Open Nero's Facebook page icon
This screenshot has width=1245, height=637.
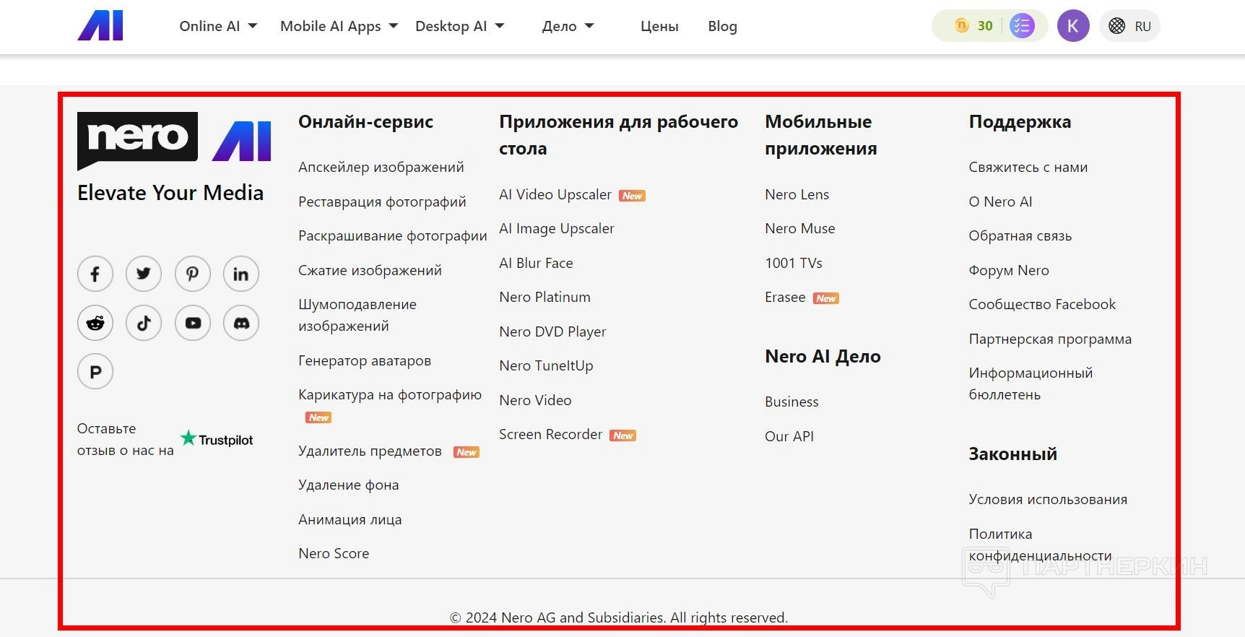pyautogui.click(x=95, y=274)
